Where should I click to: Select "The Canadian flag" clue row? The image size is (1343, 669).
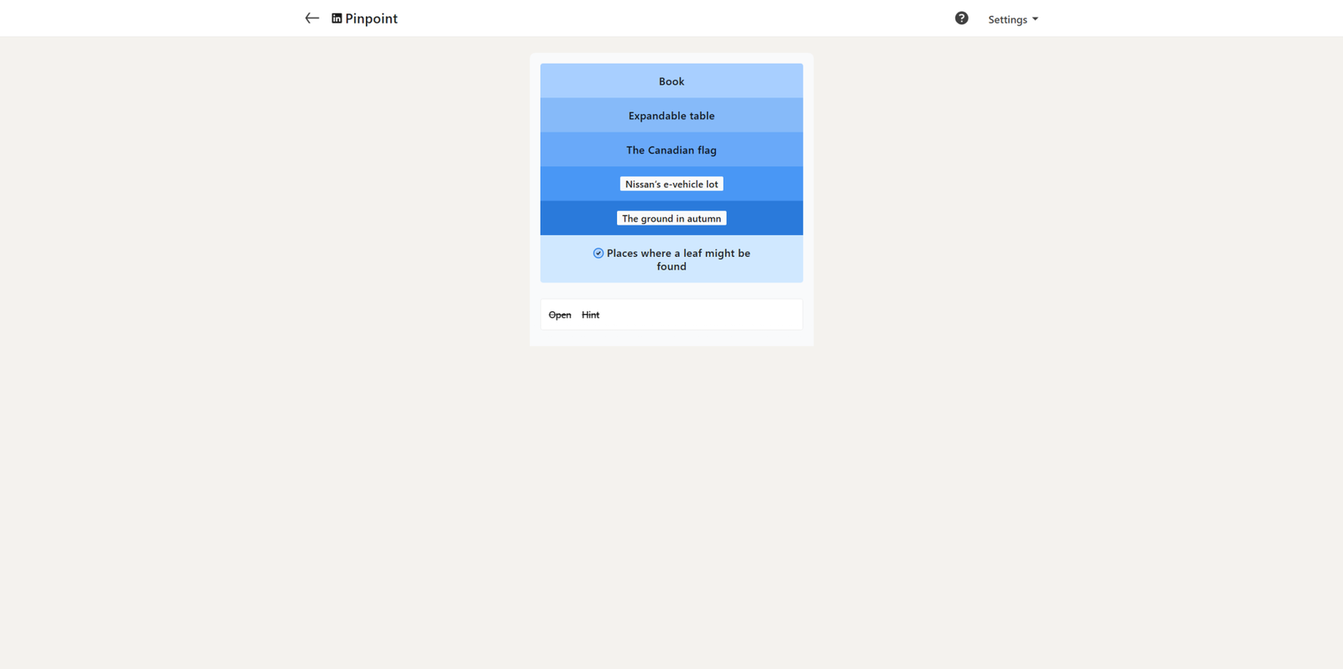(671, 150)
